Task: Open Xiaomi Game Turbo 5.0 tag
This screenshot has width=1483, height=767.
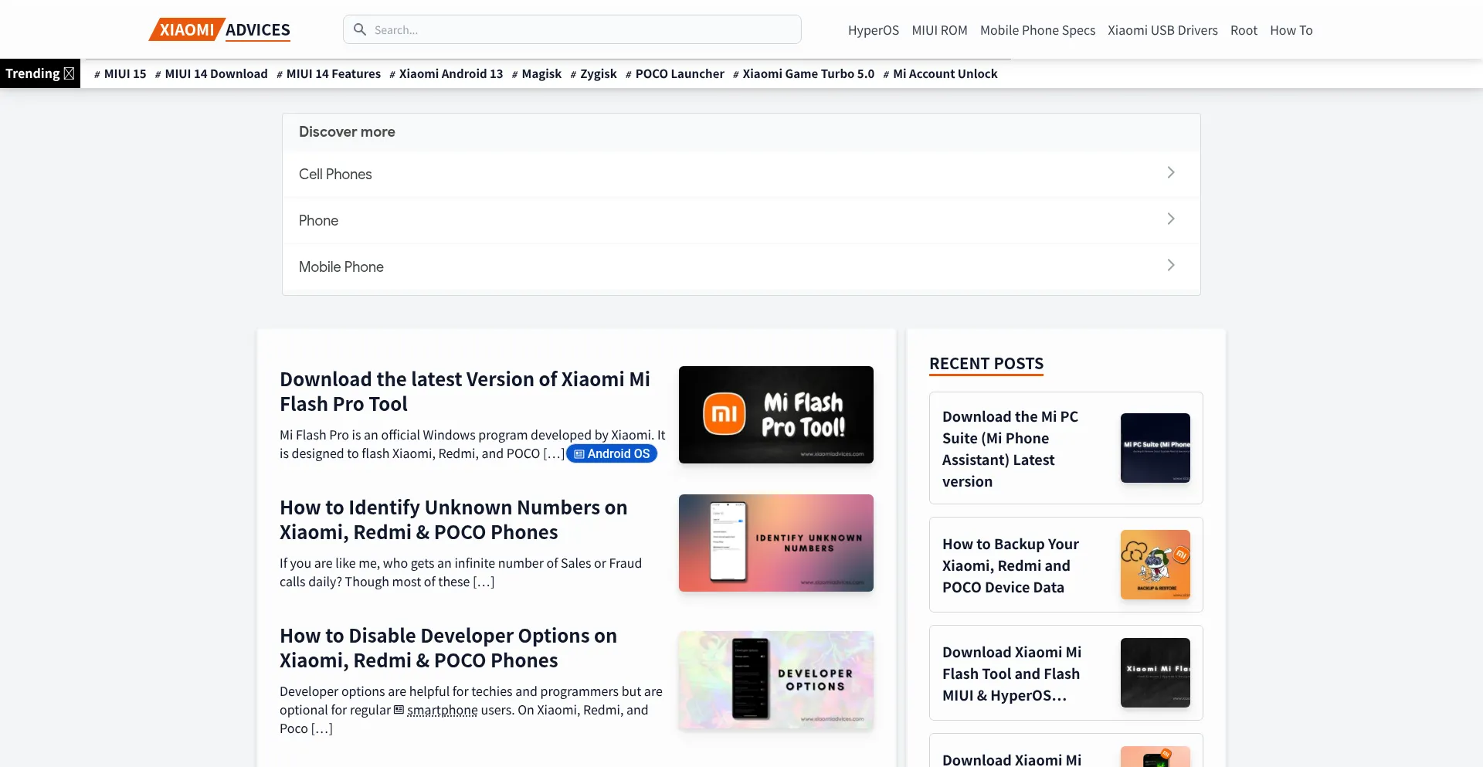Action: pyautogui.click(x=804, y=74)
